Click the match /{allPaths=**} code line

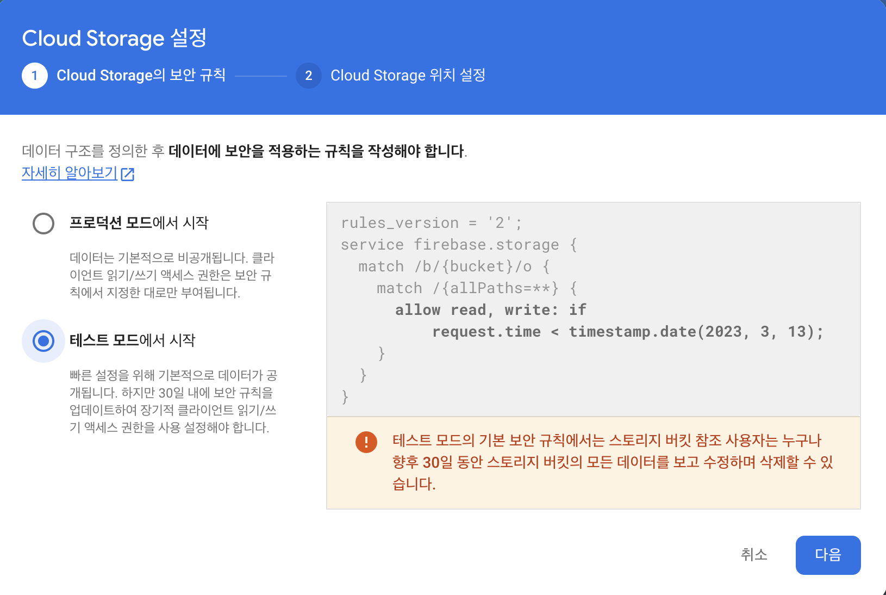click(x=477, y=288)
